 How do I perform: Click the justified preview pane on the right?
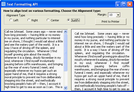102,60
